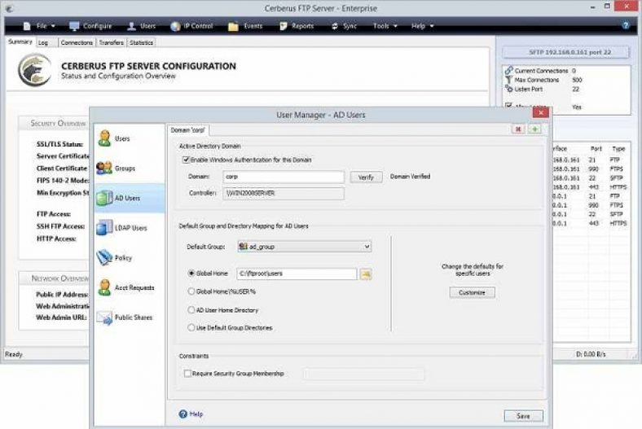Open IP Control globe icon
Screen dimensions: 642x429
pyautogui.click(x=175, y=26)
